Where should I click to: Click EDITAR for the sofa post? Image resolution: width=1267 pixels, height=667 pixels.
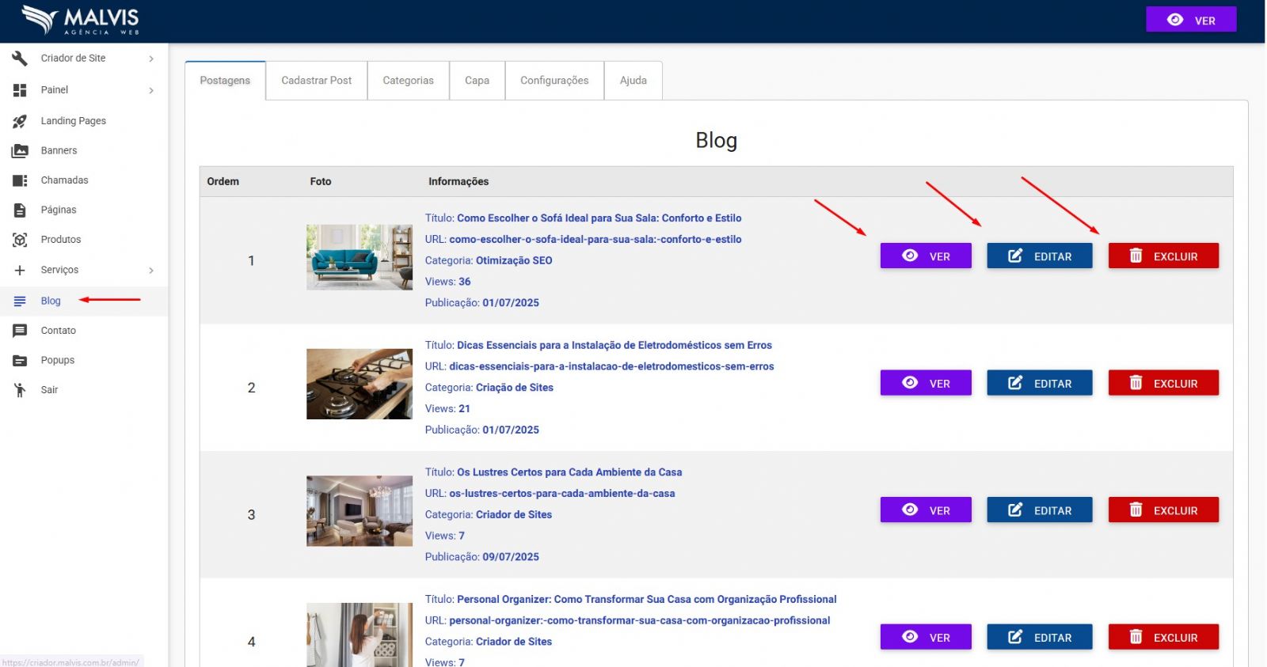[x=1039, y=256]
